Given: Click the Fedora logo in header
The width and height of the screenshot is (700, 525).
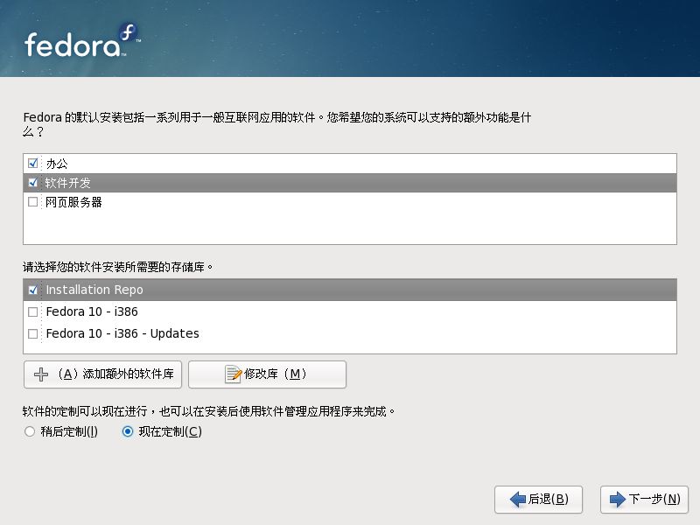Looking at the screenshot, I should [82, 41].
